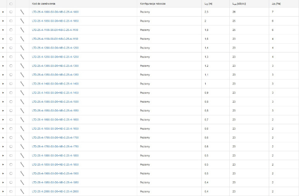Click the 'Kod do zamówienia' column header
The height and width of the screenshot is (196, 299).
coord(44,4)
